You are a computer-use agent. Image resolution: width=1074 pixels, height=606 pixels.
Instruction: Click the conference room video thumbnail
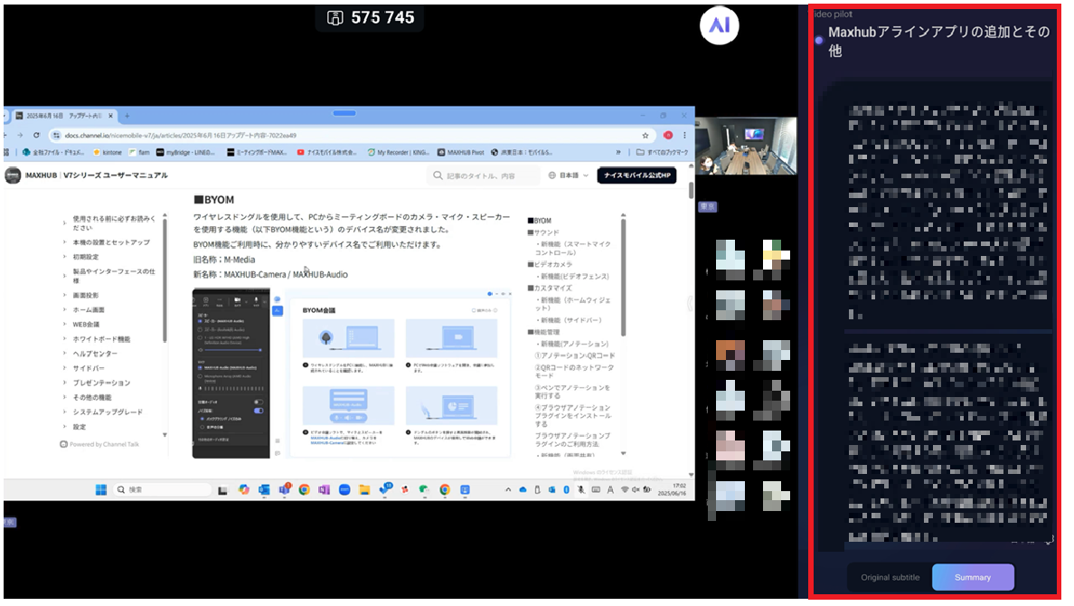click(x=746, y=146)
